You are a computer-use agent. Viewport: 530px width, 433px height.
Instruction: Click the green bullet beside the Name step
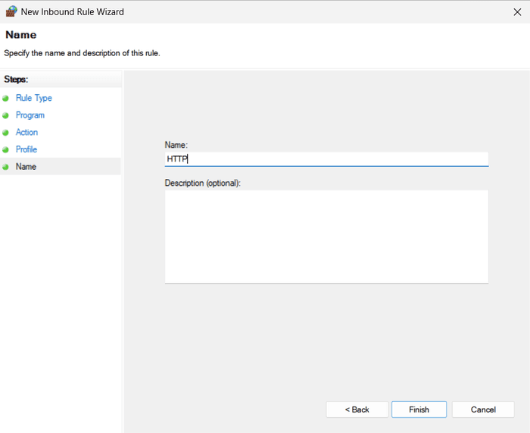(x=6, y=167)
